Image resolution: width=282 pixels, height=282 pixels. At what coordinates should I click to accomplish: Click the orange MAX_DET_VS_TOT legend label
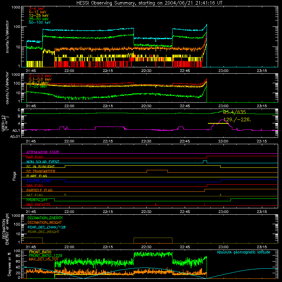[44, 259]
